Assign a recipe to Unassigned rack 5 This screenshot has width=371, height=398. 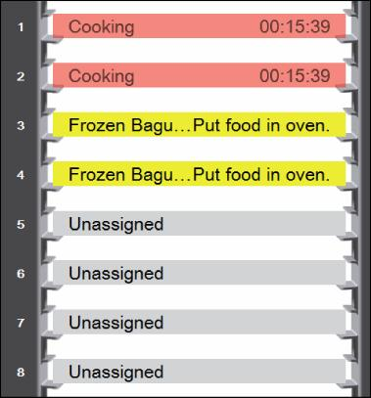pos(199,224)
